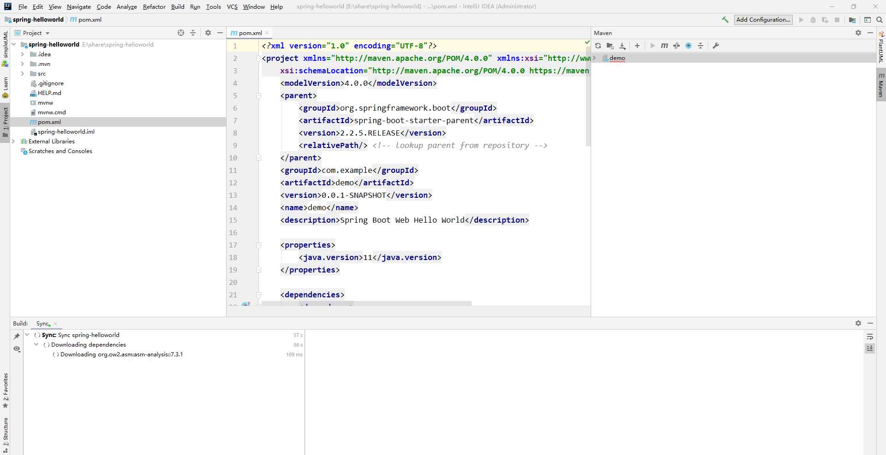Image resolution: width=886 pixels, height=455 pixels.
Task: Open Maven panel gear options
Action: point(858,33)
